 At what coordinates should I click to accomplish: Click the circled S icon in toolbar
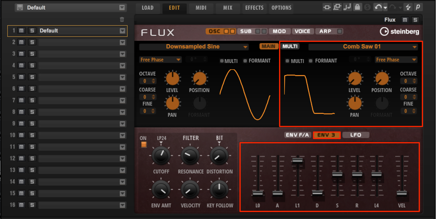(367, 8)
